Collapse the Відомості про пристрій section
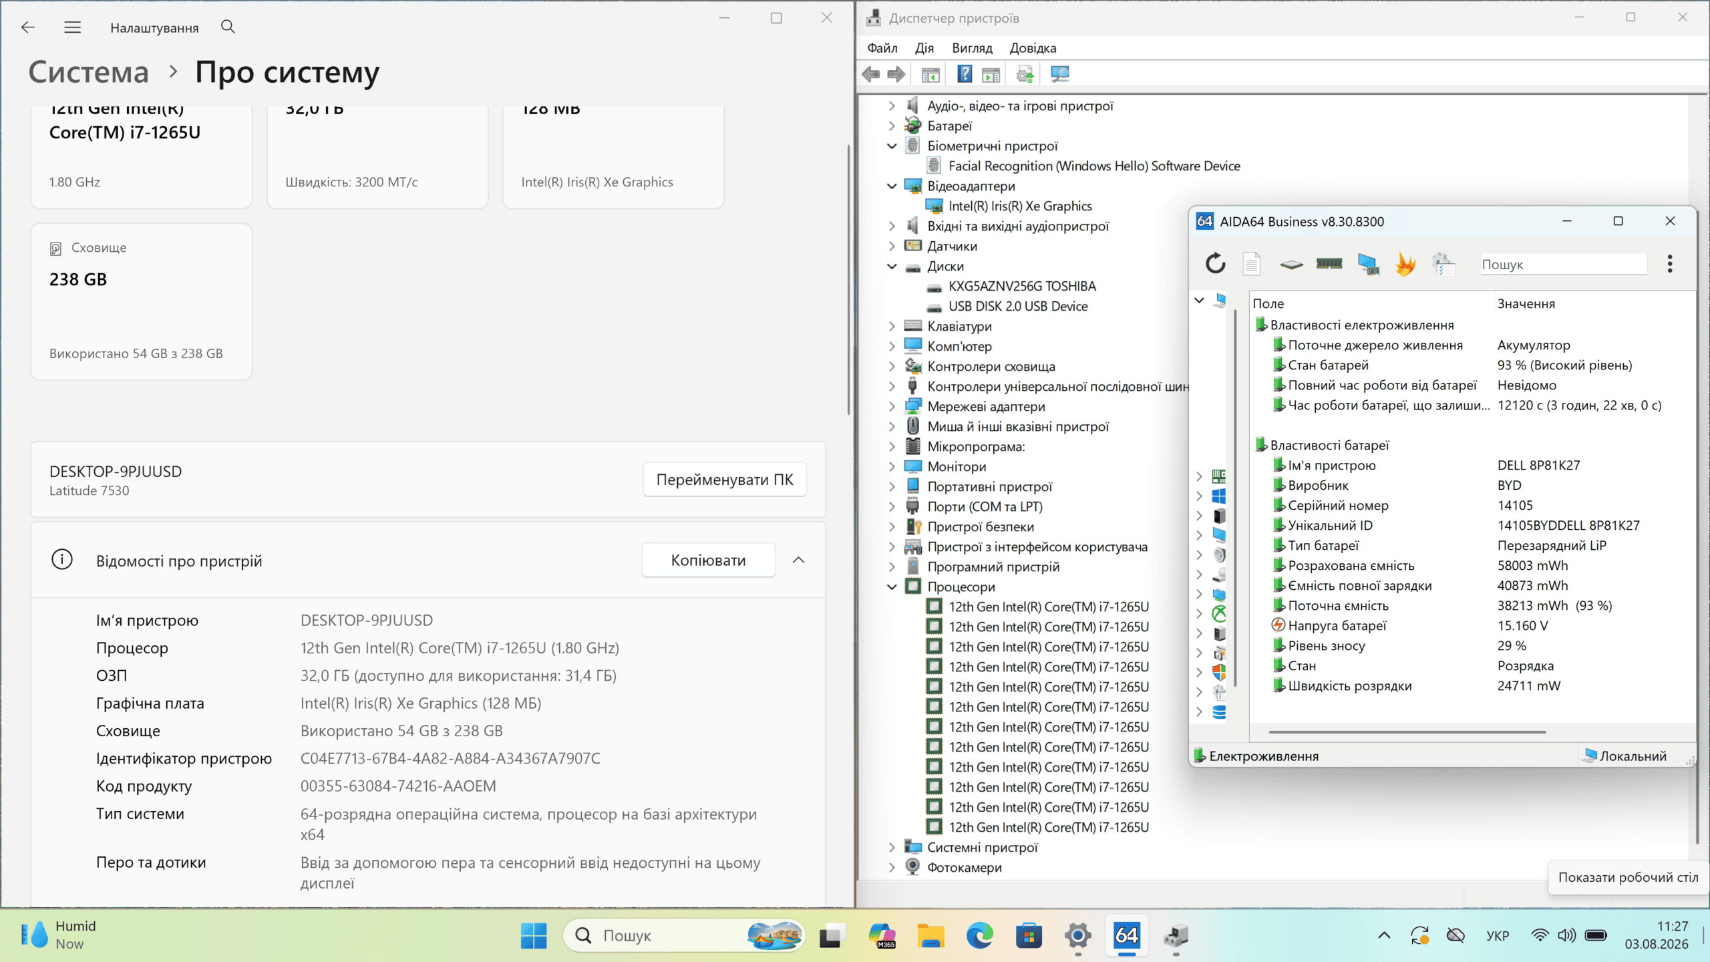 pos(798,560)
